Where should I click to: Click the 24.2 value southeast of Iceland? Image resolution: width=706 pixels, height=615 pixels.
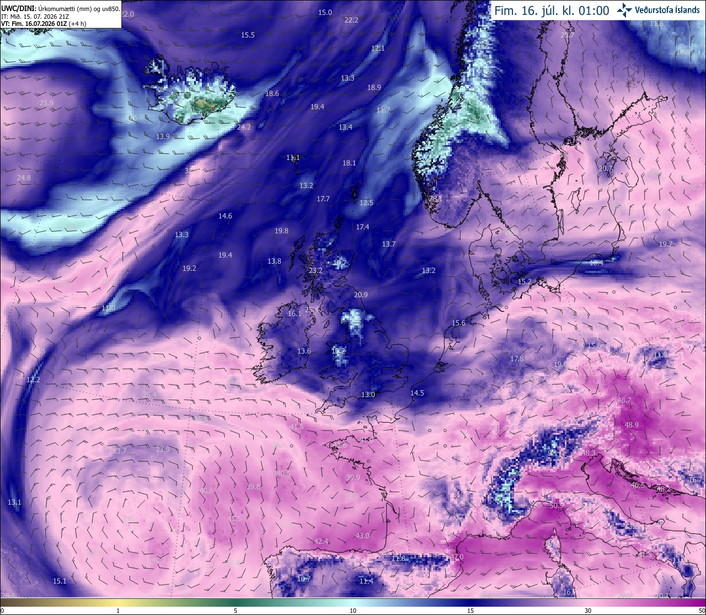coord(244,127)
